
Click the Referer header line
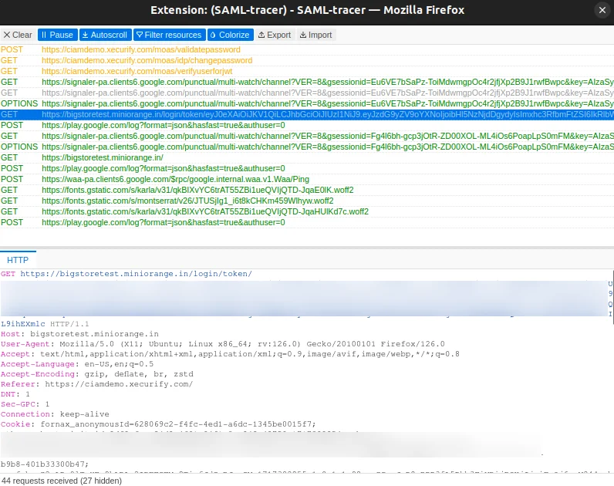(96, 384)
